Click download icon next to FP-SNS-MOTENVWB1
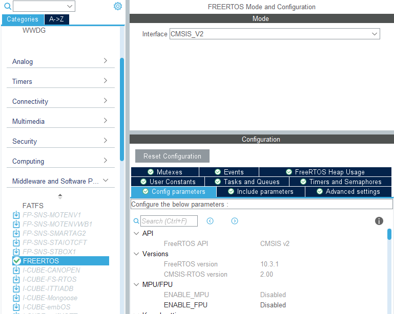The width and height of the screenshot is (394, 314). click(x=16, y=224)
